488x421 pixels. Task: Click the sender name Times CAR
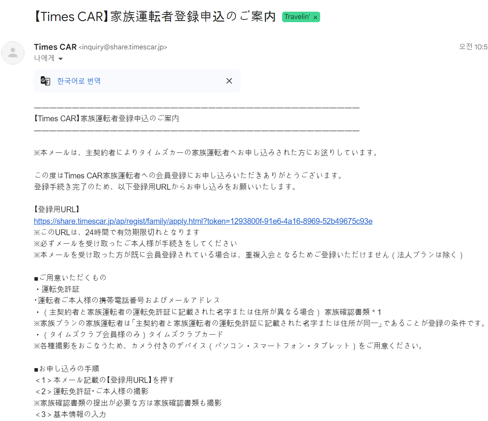click(x=55, y=47)
